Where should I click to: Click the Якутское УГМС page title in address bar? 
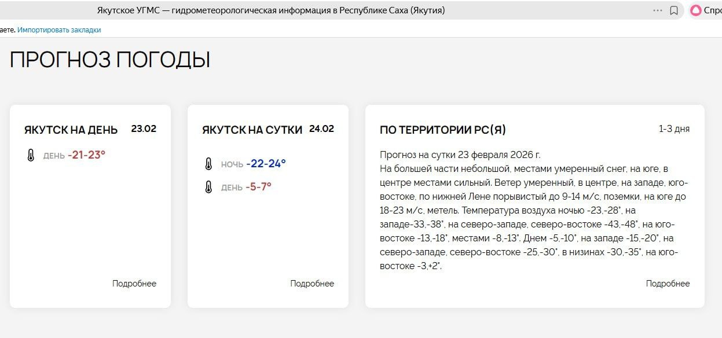coord(271,10)
